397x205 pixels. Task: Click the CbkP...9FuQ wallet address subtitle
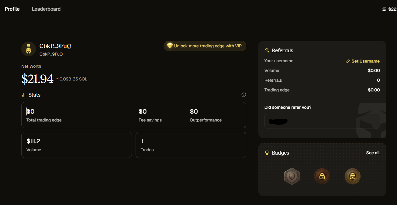(51, 54)
